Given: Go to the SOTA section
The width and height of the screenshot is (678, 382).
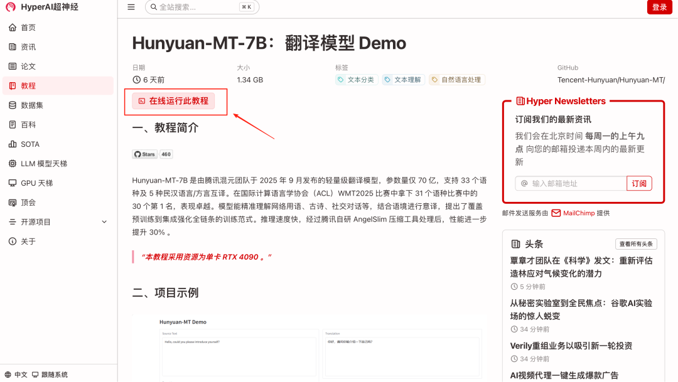Looking at the screenshot, I should (x=30, y=144).
